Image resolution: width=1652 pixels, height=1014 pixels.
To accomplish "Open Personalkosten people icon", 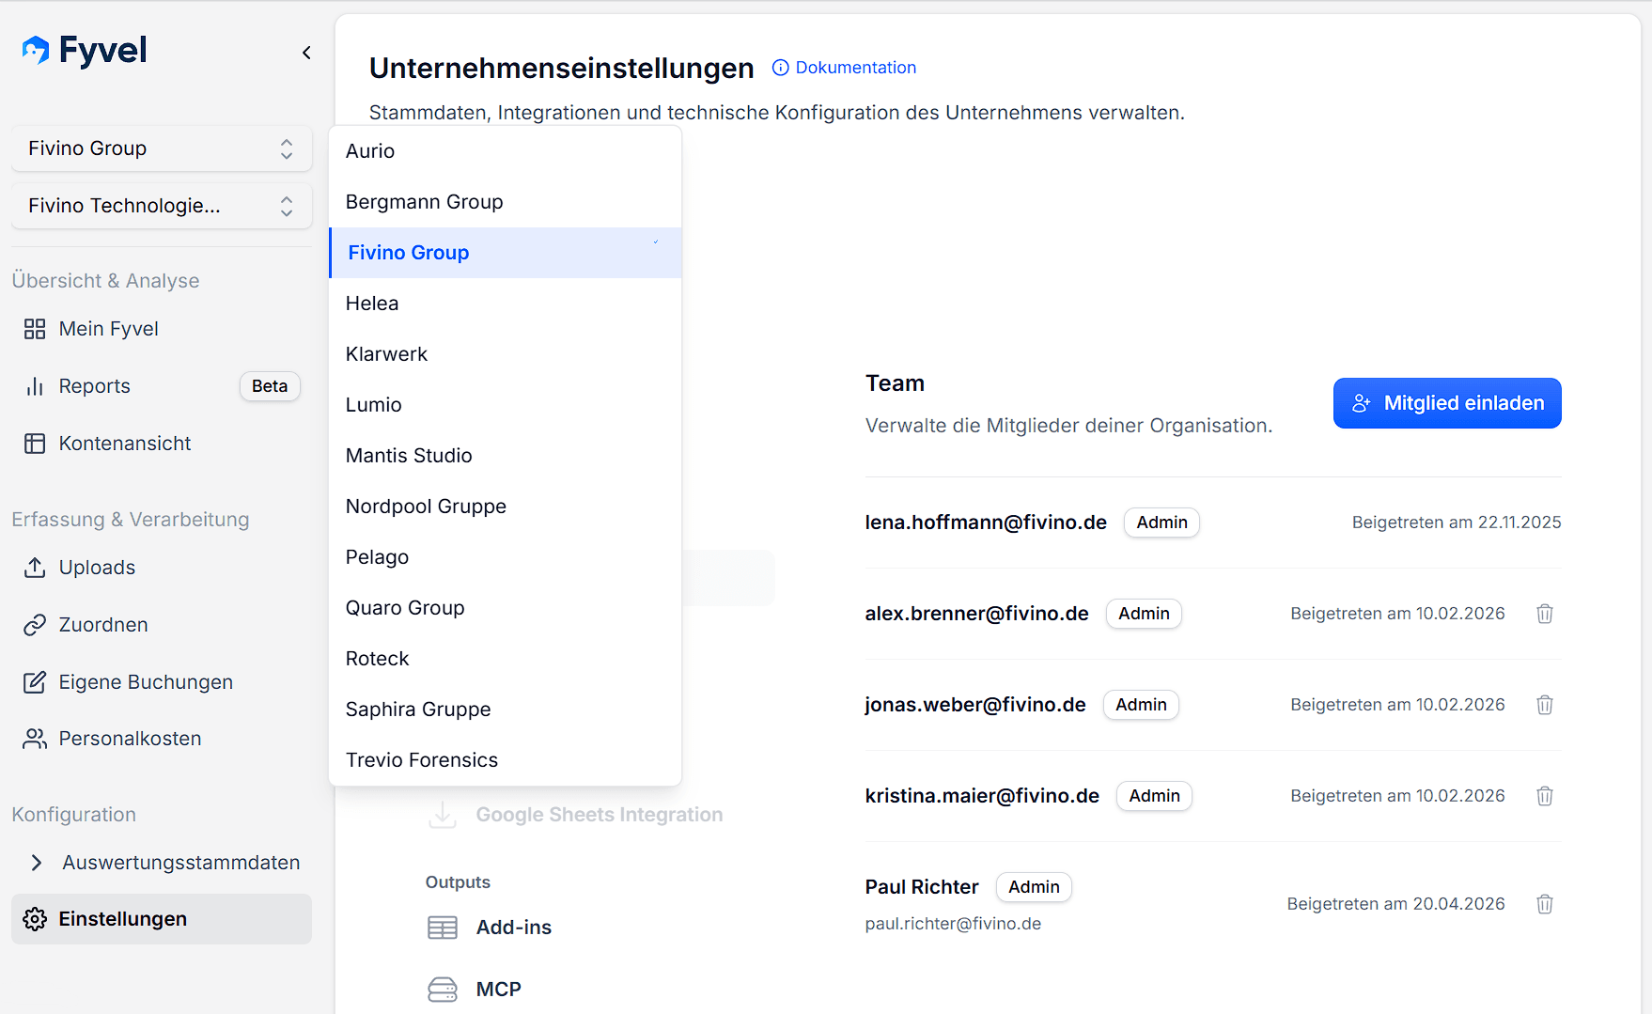I will click(x=35, y=739).
